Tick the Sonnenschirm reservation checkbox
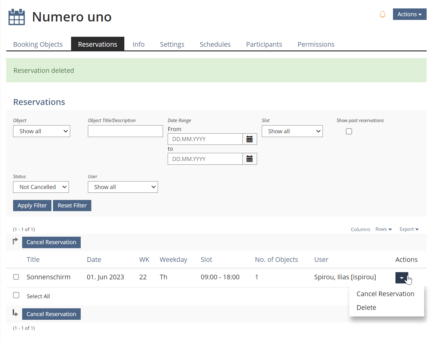The width and height of the screenshot is (431, 341). [x=16, y=277]
